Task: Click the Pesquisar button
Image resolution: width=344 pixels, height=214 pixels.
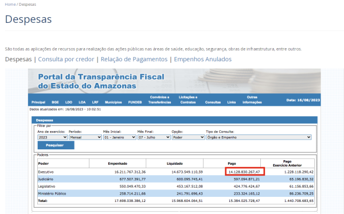Action: [56, 145]
